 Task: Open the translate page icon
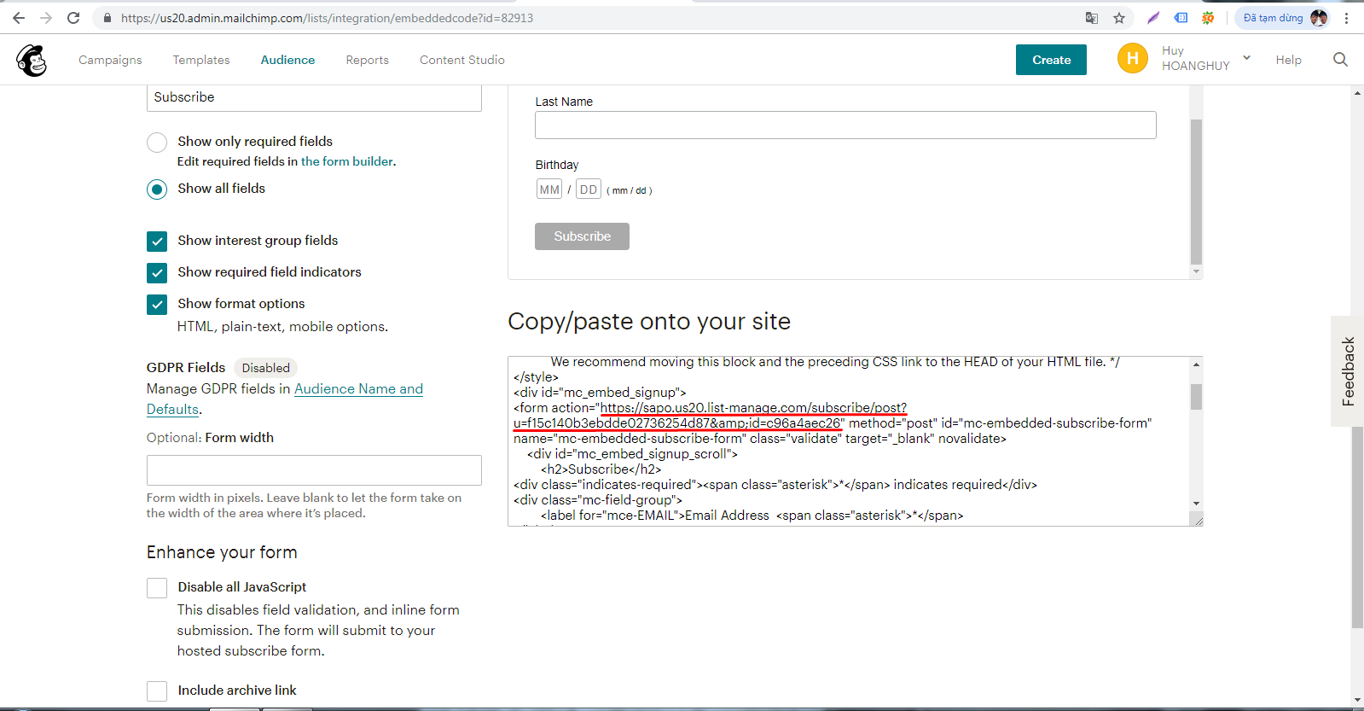[x=1092, y=18]
